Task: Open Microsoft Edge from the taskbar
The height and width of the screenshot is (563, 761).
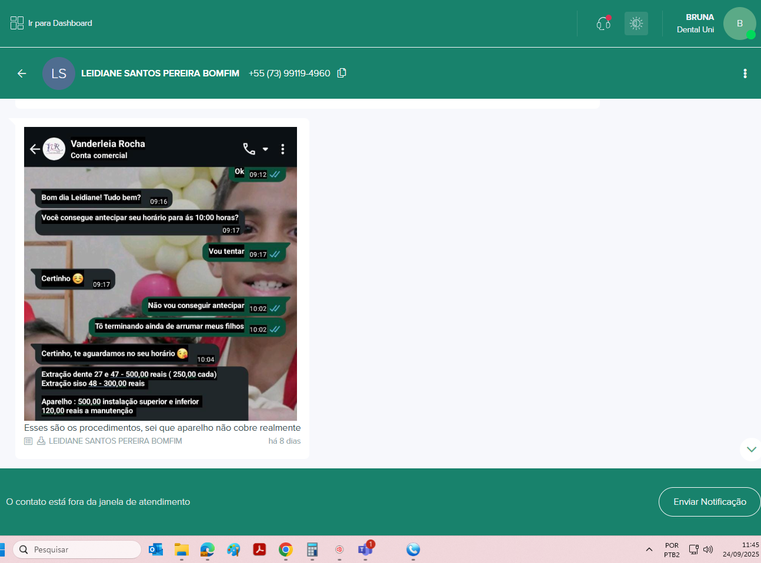Action: click(x=208, y=549)
